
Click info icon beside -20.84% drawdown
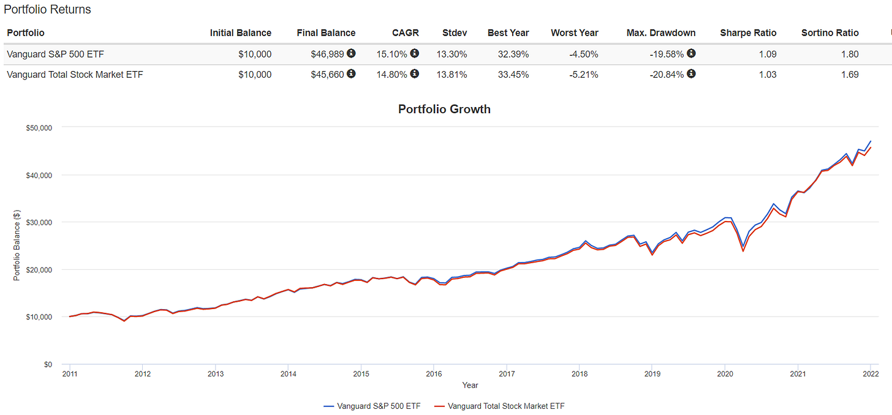point(692,74)
